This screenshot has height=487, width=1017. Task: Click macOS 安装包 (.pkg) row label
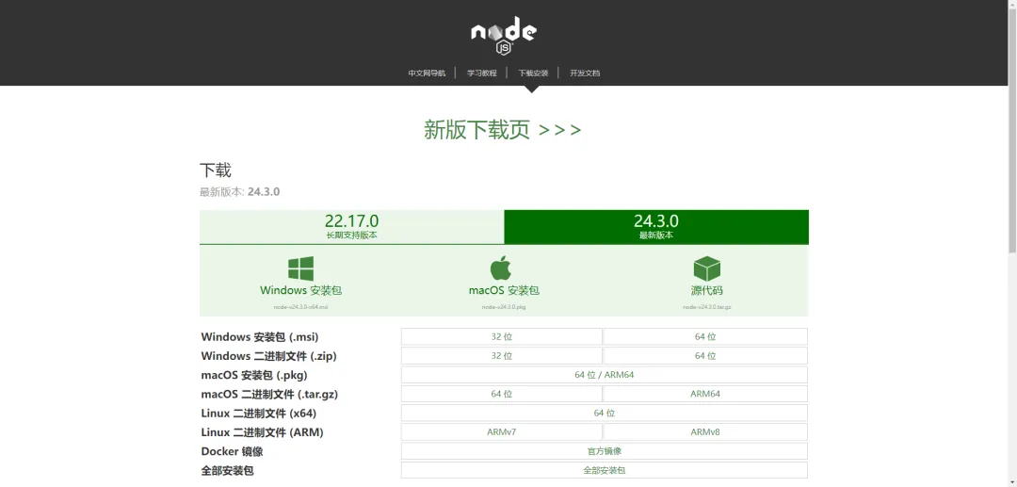pyautogui.click(x=254, y=375)
